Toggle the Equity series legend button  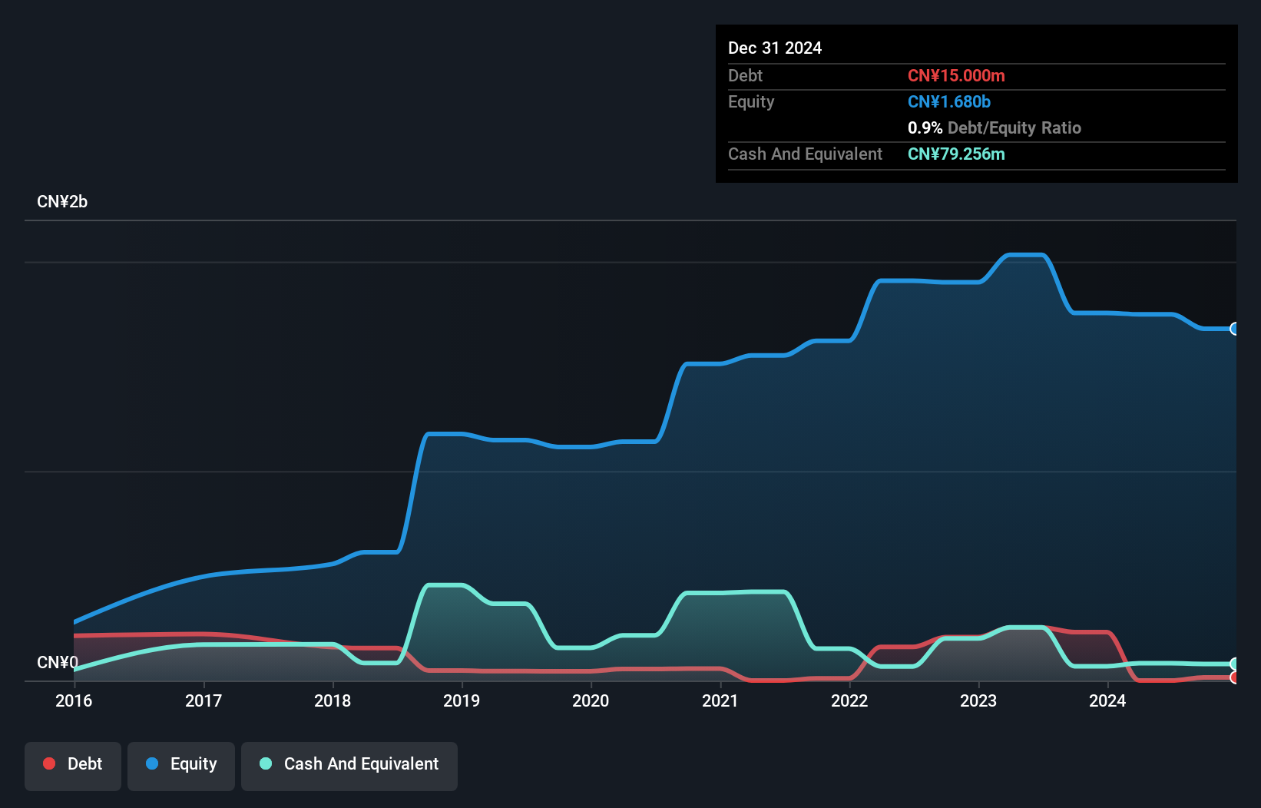pyautogui.click(x=181, y=766)
